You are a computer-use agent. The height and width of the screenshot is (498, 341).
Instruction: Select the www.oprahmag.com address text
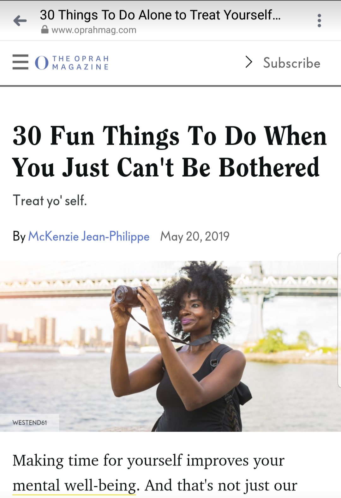coord(94,30)
